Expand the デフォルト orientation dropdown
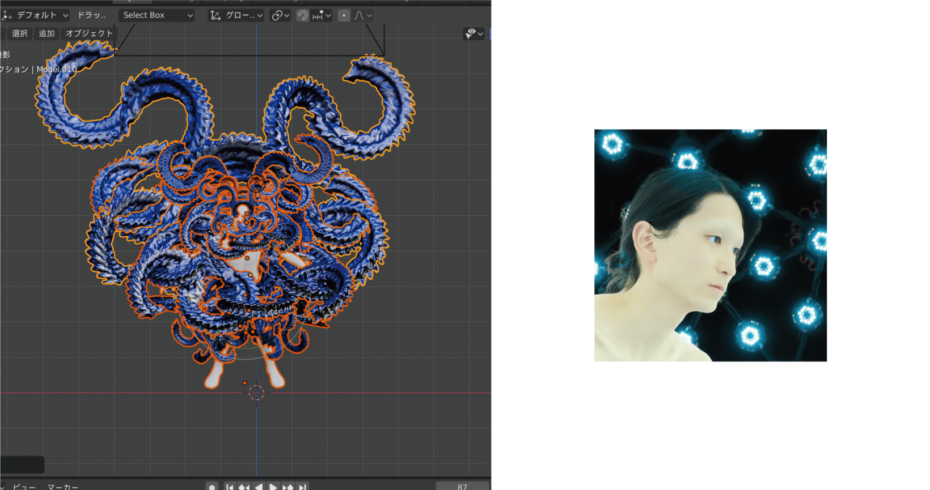Image resolution: width=930 pixels, height=490 pixels. [x=36, y=15]
